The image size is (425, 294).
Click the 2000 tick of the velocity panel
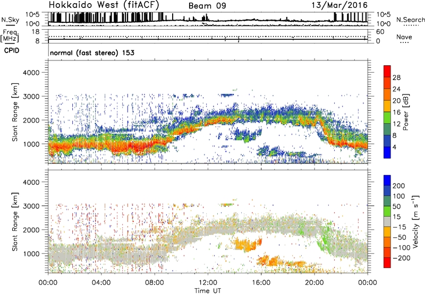31,230
